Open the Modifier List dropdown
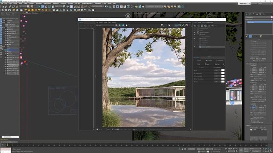 tap(259, 20)
